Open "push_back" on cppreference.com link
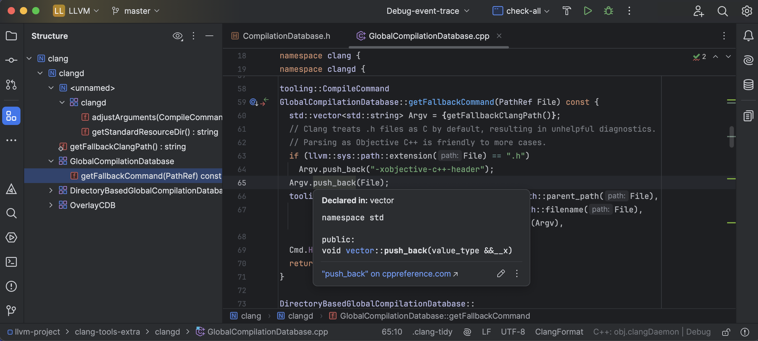 click(x=386, y=274)
